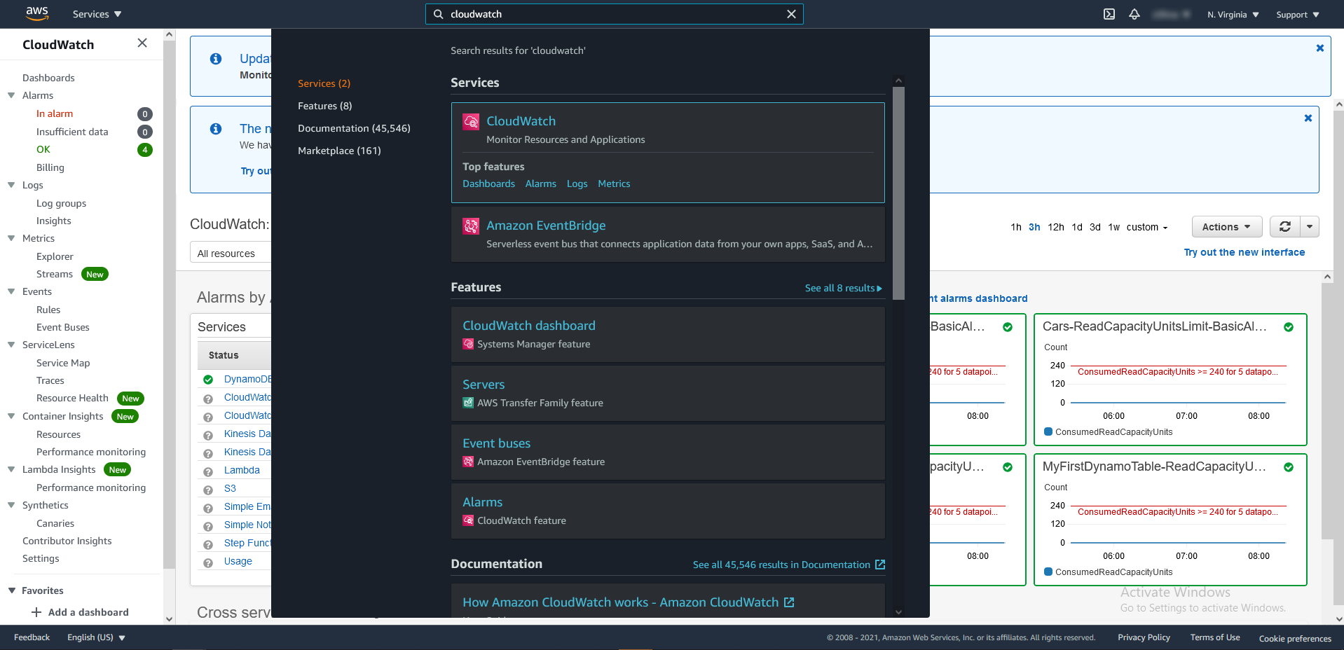Open CloudShell terminal icon in top bar
The image size is (1344, 650).
pos(1109,14)
